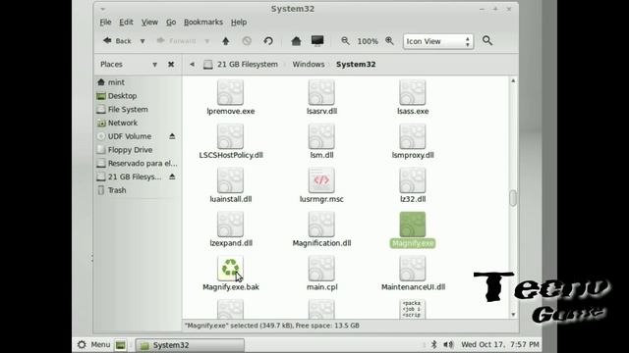The width and height of the screenshot is (629, 353).
Task: Close the Places sidebar
Action: pyautogui.click(x=171, y=64)
